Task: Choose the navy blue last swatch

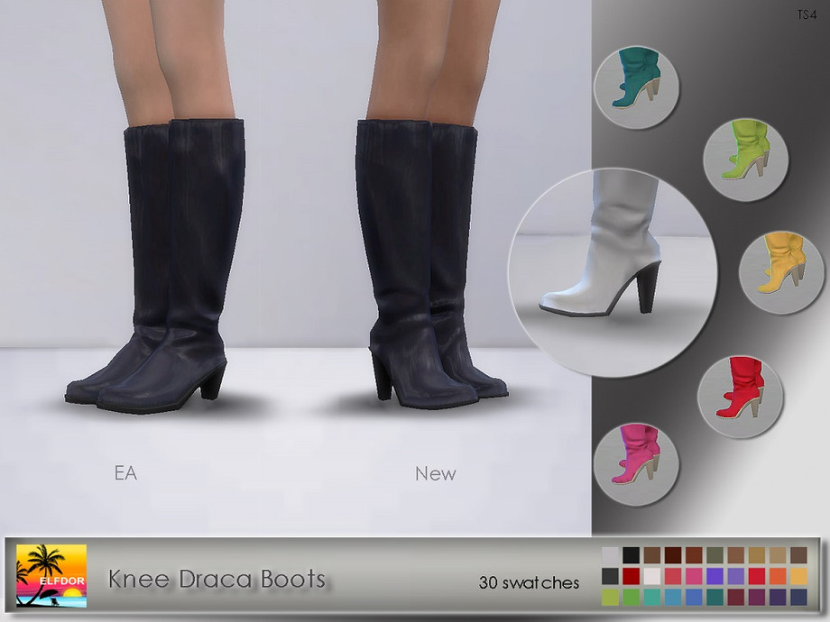Action: [x=798, y=597]
